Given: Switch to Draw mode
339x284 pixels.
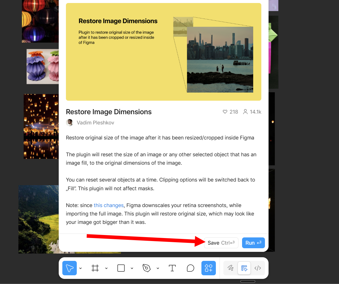Looking at the screenshot, I should click(231, 268).
